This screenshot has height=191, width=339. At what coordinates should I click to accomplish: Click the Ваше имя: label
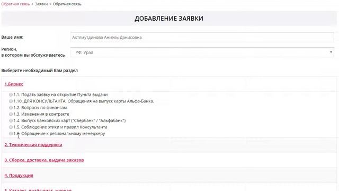(x=12, y=37)
